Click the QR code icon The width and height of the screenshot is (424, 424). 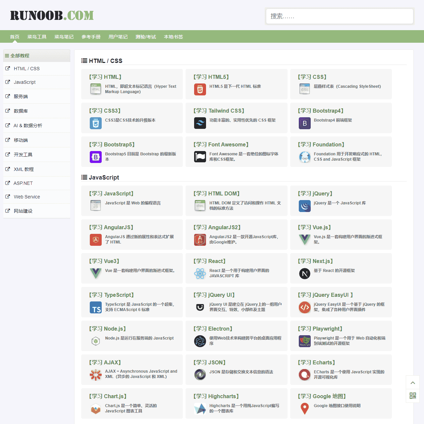(x=413, y=396)
